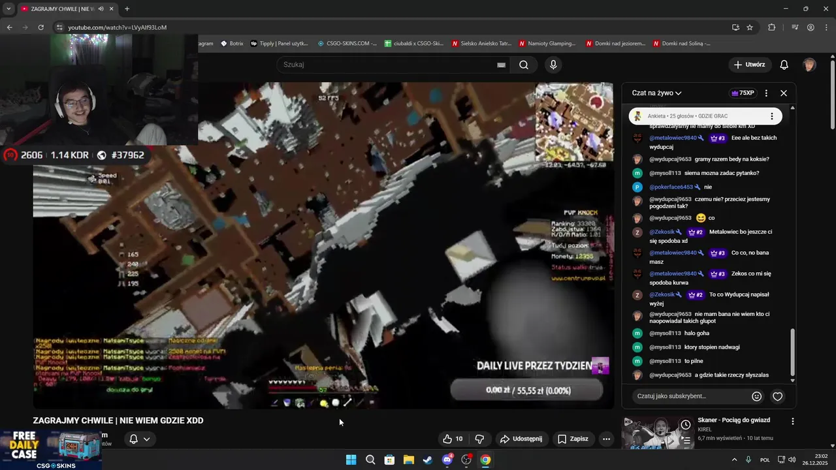The width and height of the screenshot is (836, 470).
Task: Open Steam from the taskbar
Action: click(427, 460)
